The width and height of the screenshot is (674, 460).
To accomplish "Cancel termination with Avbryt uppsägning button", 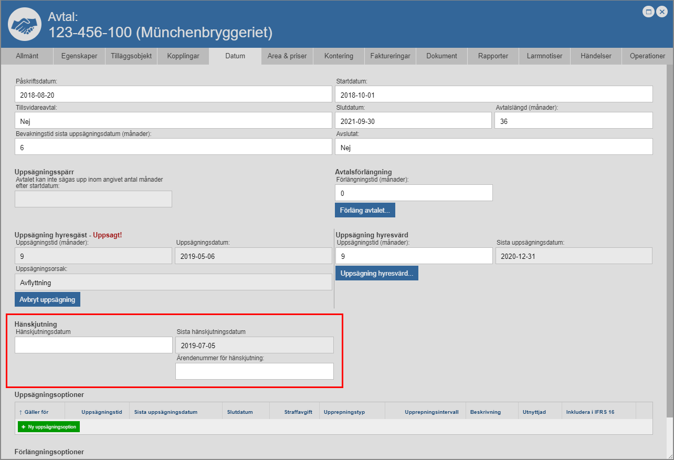I will [47, 300].
